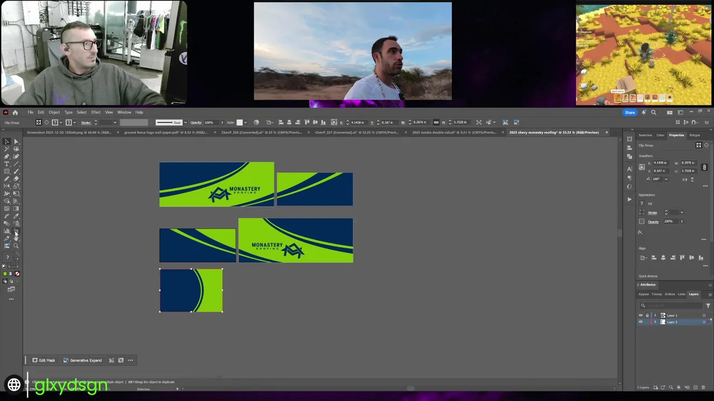This screenshot has width=714, height=401.
Task: Toggle visibility eye of Layer 1
Action: (640, 315)
